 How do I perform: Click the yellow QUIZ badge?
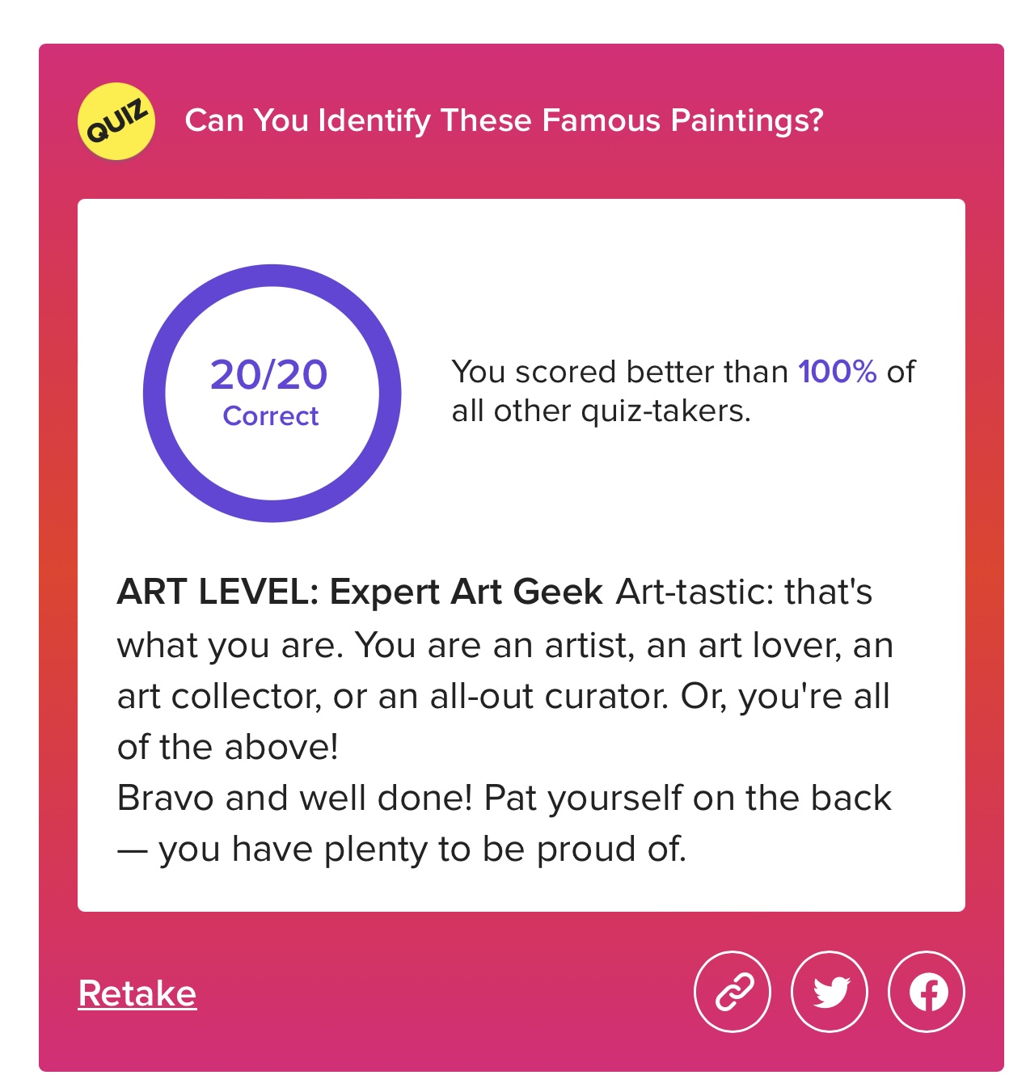116,121
